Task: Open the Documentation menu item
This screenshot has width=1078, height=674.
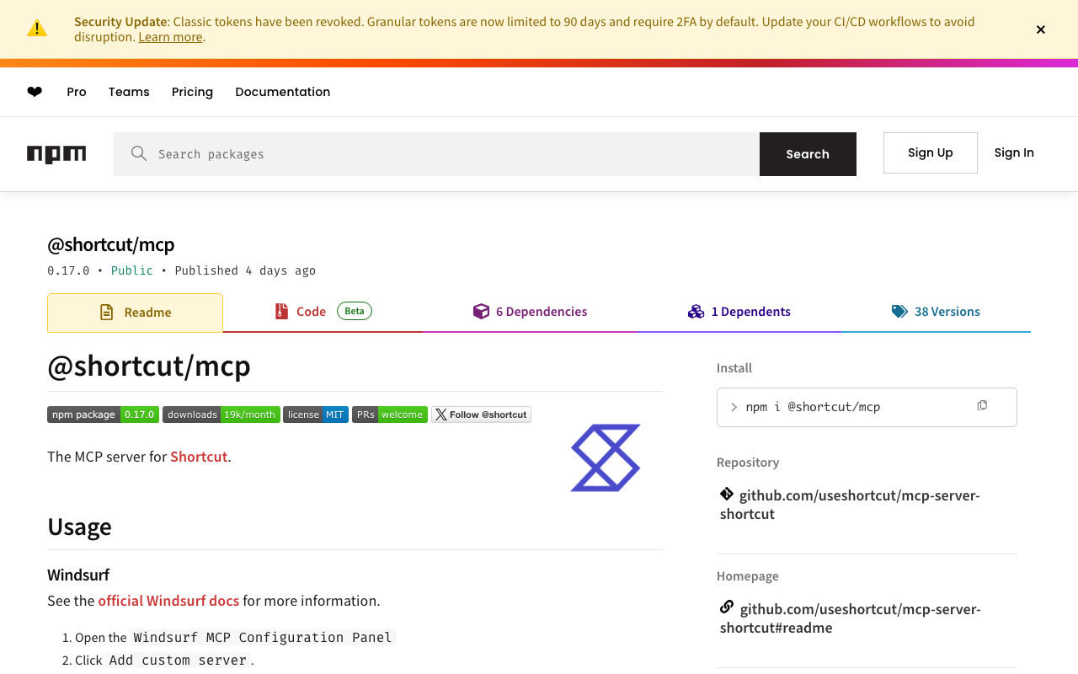Action: point(282,92)
